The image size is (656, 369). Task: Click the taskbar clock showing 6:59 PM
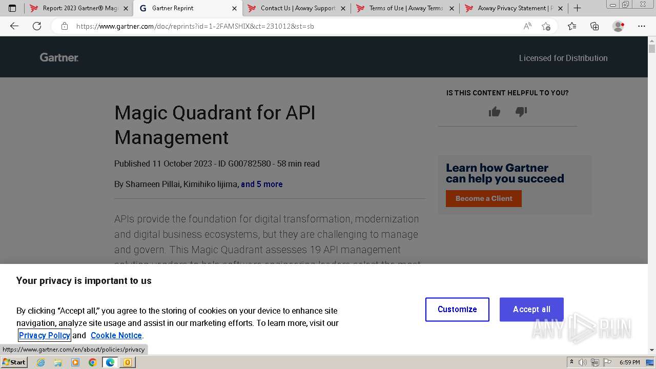pyautogui.click(x=629, y=362)
